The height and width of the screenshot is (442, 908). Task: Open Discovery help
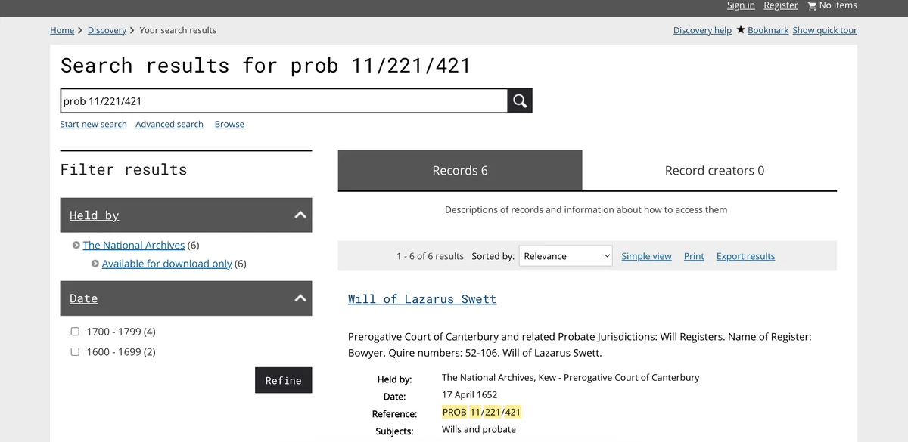702,30
